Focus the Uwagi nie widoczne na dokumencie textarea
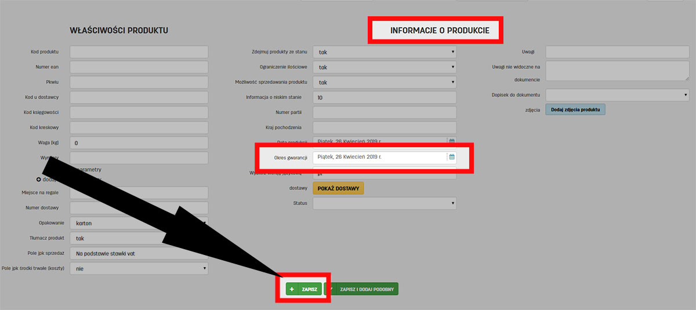 (x=617, y=71)
